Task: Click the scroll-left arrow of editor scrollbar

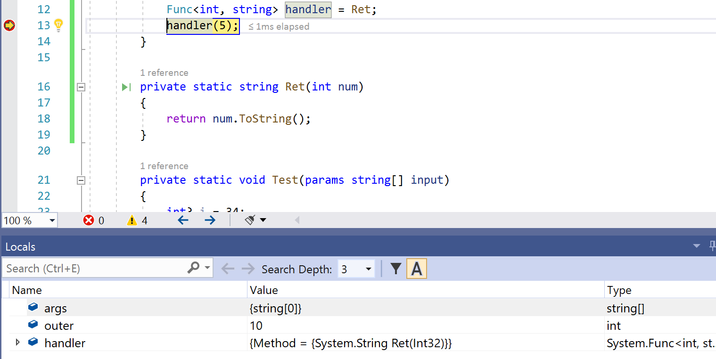Action: [x=297, y=220]
